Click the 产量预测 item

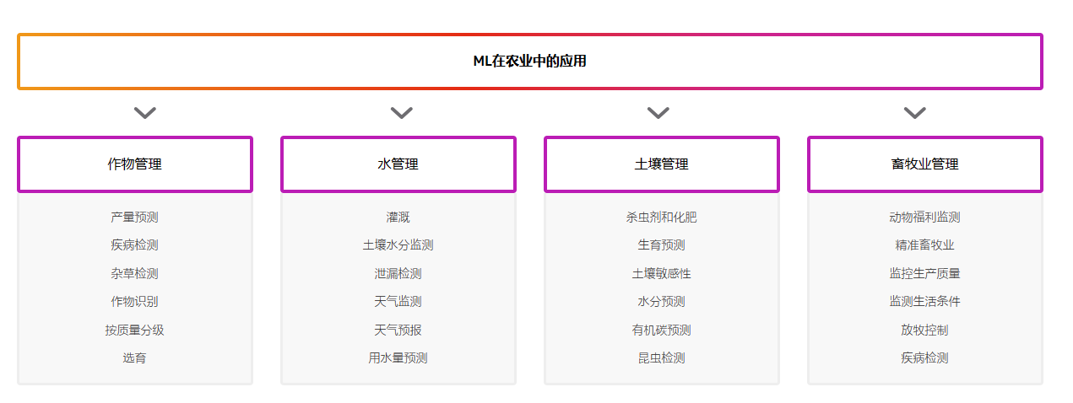(134, 217)
